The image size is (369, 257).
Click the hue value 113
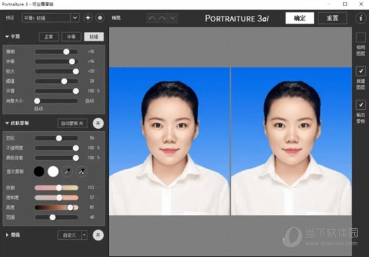click(91, 188)
